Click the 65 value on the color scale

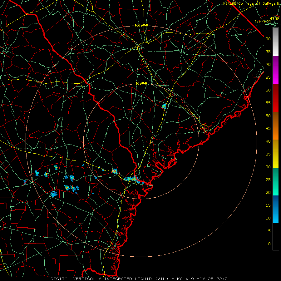coord(268,77)
